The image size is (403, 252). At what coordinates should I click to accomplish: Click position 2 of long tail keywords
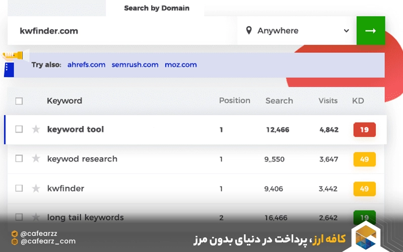(221, 218)
